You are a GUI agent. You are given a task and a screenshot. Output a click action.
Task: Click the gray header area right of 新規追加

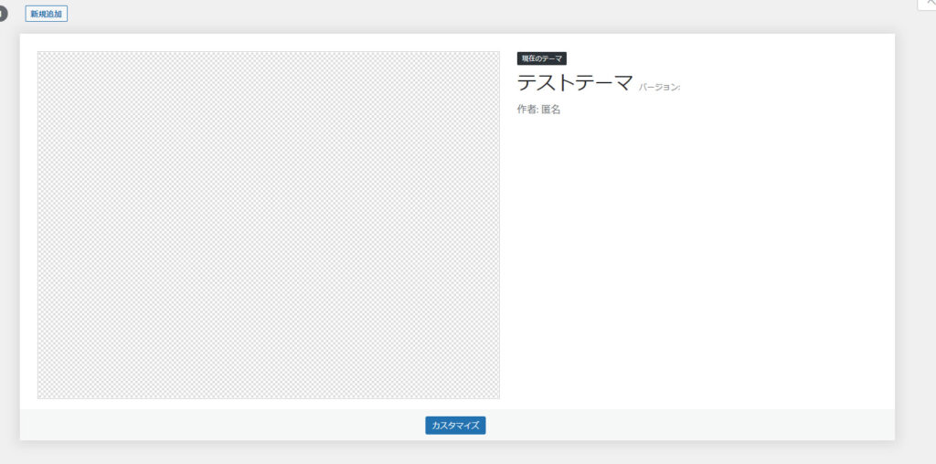point(457,15)
